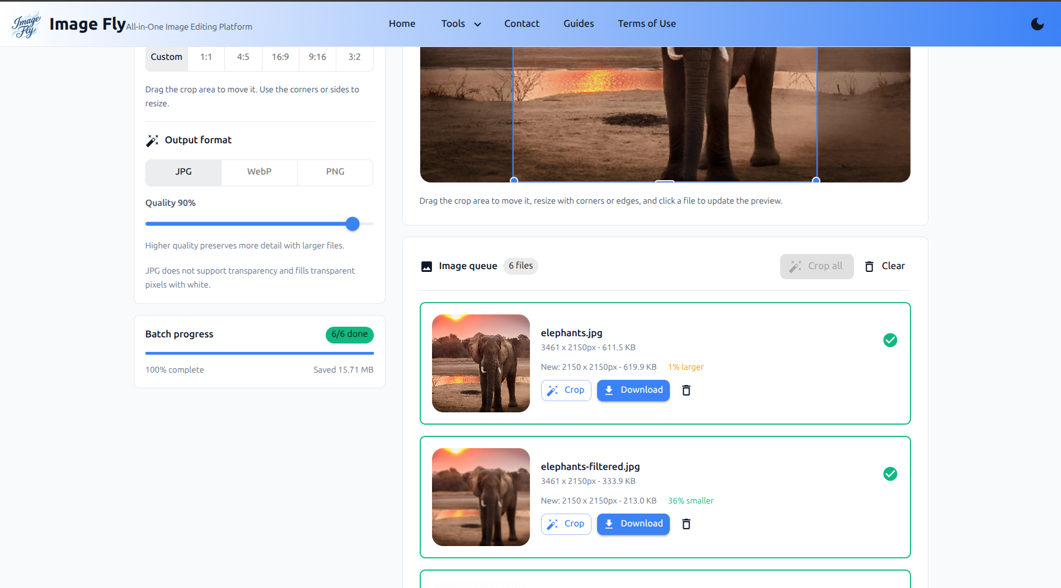This screenshot has width=1061, height=588.
Task: Click the wand icon beside Output format
Action: tap(152, 140)
